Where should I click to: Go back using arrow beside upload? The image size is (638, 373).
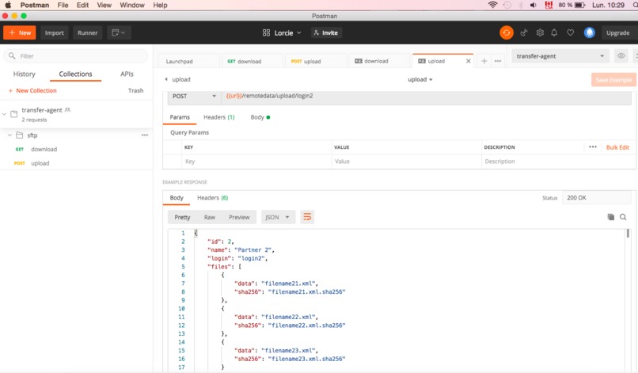[166, 79]
